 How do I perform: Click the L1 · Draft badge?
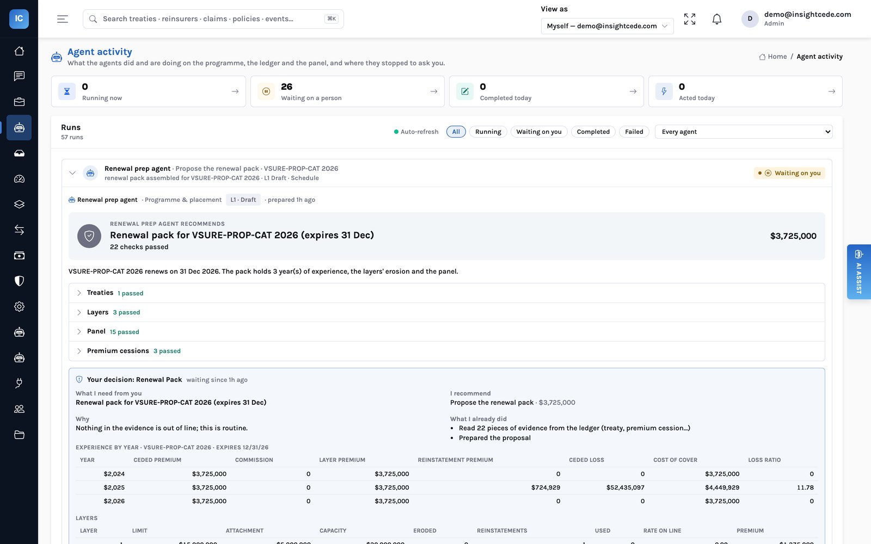(x=243, y=200)
